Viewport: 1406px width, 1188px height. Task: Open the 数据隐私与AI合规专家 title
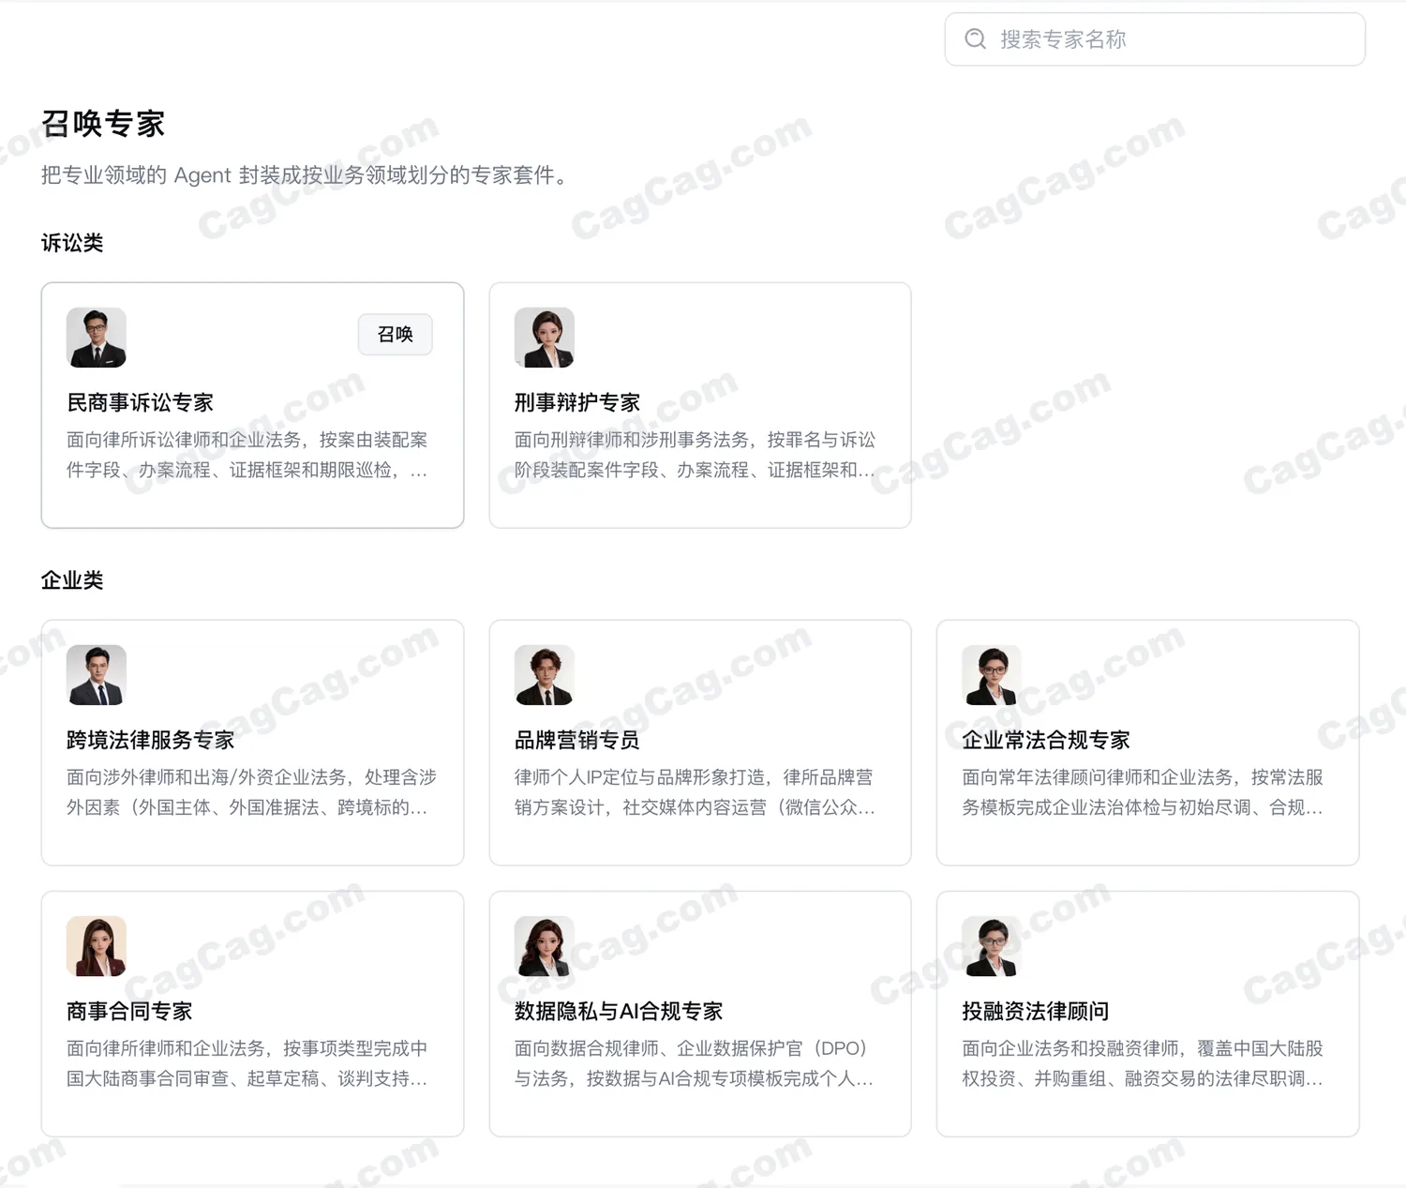(x=619, y=1011)
